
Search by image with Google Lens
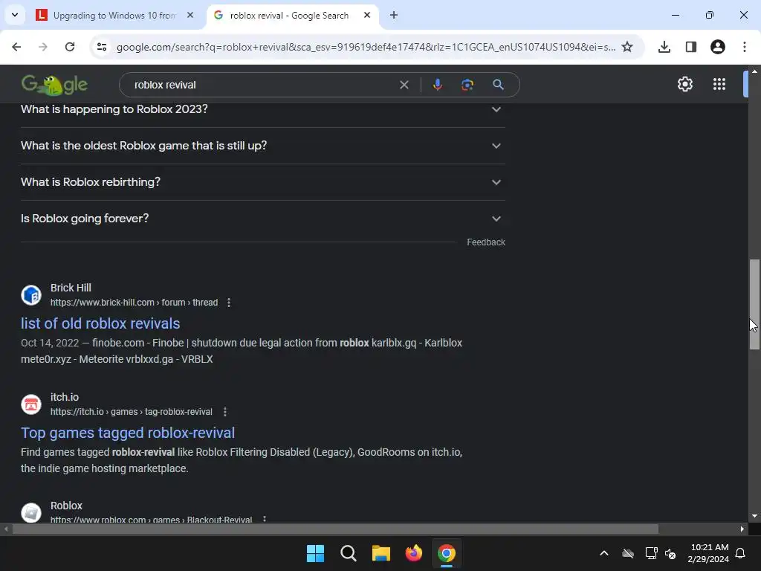tap(467, 85)
